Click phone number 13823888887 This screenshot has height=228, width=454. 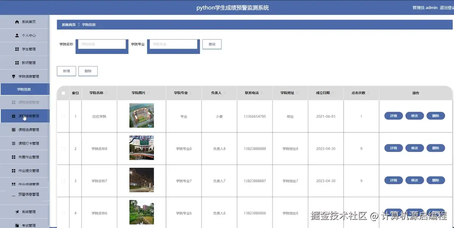pos(255,181)
